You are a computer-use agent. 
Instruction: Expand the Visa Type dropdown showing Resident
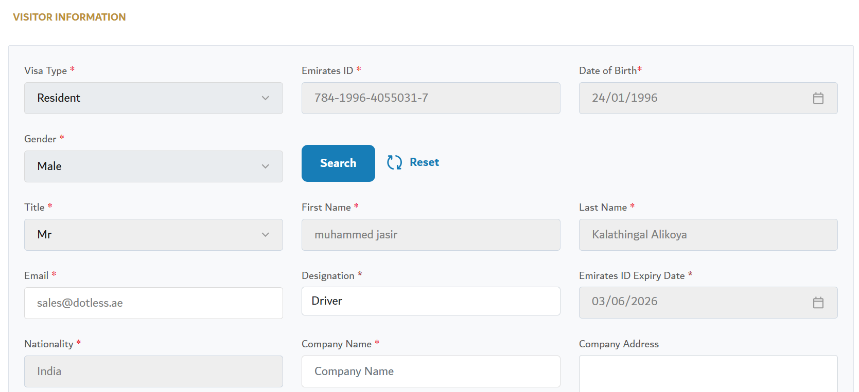coord(153,98)
